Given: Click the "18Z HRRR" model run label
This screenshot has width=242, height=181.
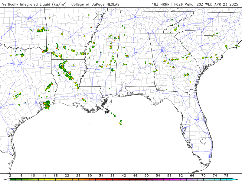Looking at the screenshot, I should pos(161,5).
